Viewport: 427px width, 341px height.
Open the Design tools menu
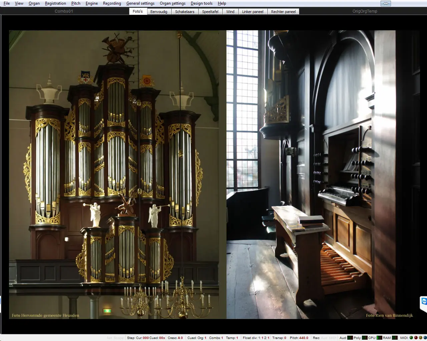(201, 3)
